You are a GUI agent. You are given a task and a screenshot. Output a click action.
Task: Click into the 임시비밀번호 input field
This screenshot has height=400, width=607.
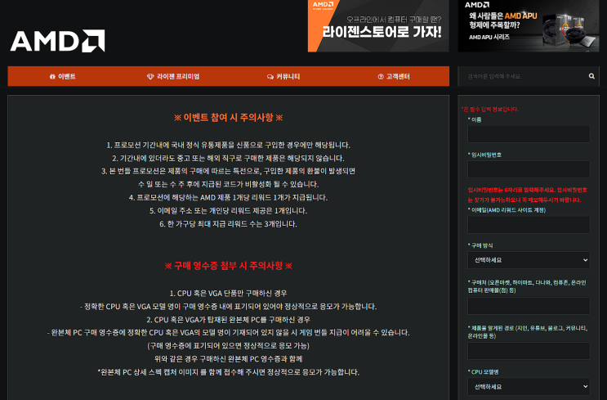pyautogui.click(x=529, y=169)
